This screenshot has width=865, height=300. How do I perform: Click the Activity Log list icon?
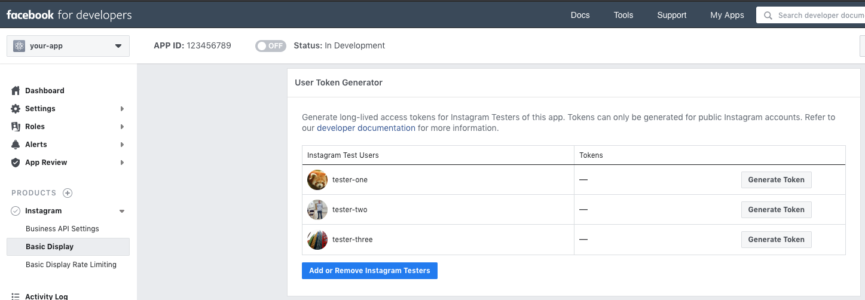click(16, 296)
